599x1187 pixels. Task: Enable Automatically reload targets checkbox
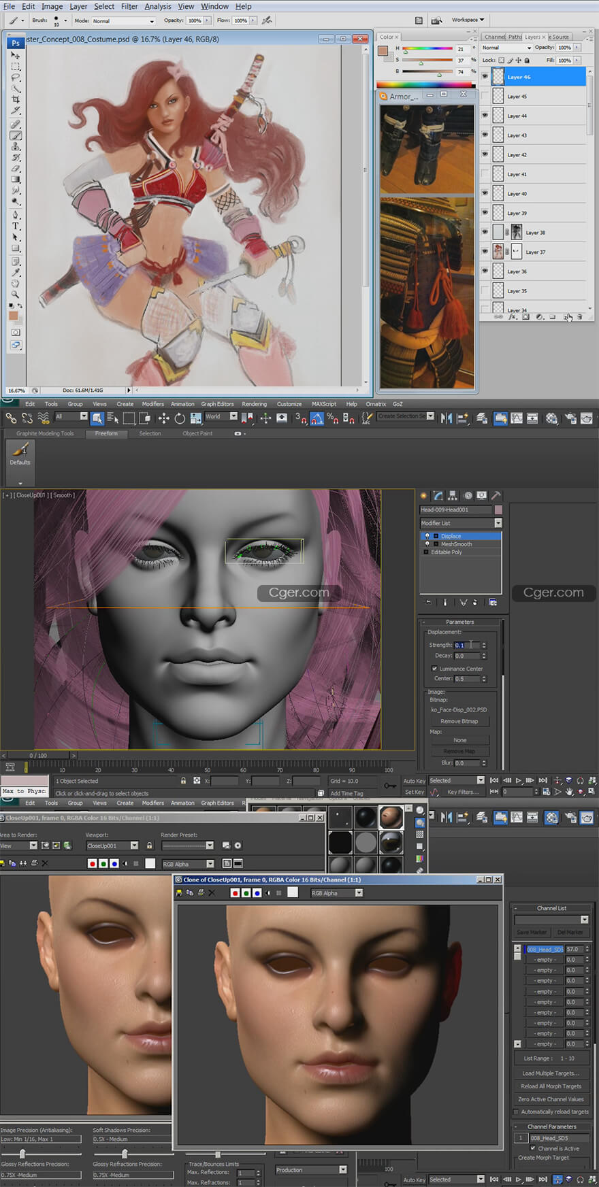pos(516,1111)
